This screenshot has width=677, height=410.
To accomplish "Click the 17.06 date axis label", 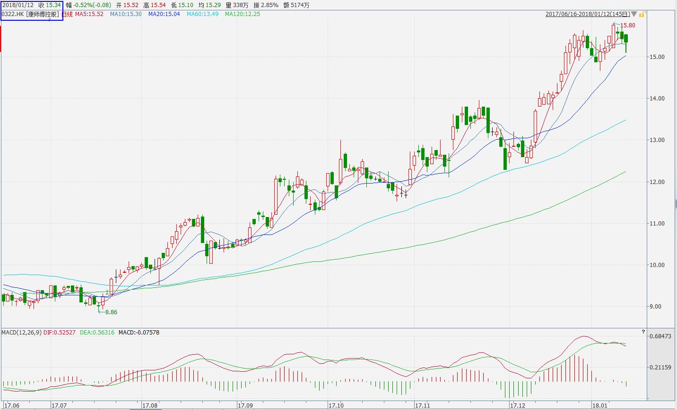I will tap(12, 405).
